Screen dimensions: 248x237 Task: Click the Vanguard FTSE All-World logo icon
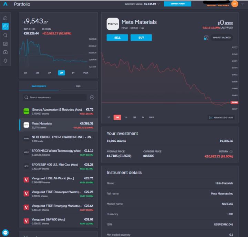[x=26, y=180]
